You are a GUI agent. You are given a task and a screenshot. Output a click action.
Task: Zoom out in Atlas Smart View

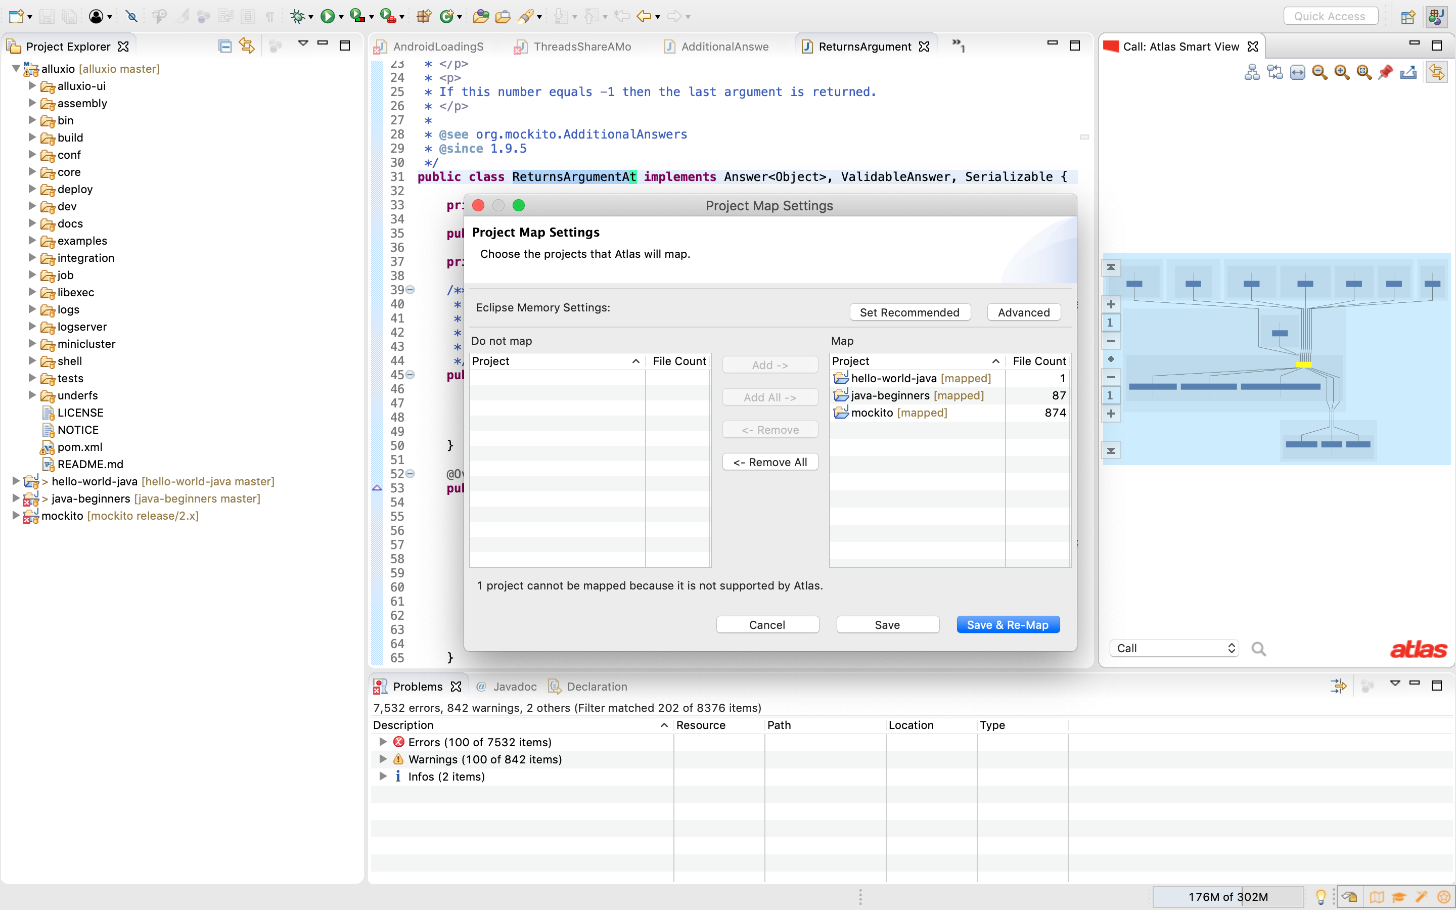(1319, 72)
